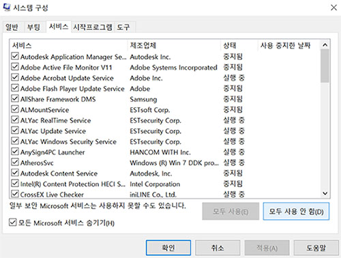Uncheck ALMountService checkbox
This screenshot has height=258, width=341.
pyautogui.click(x=15, y=109)
